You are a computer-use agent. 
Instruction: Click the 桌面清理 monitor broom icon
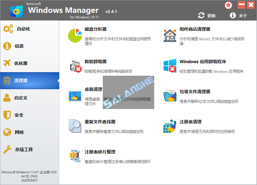(75, 96)
